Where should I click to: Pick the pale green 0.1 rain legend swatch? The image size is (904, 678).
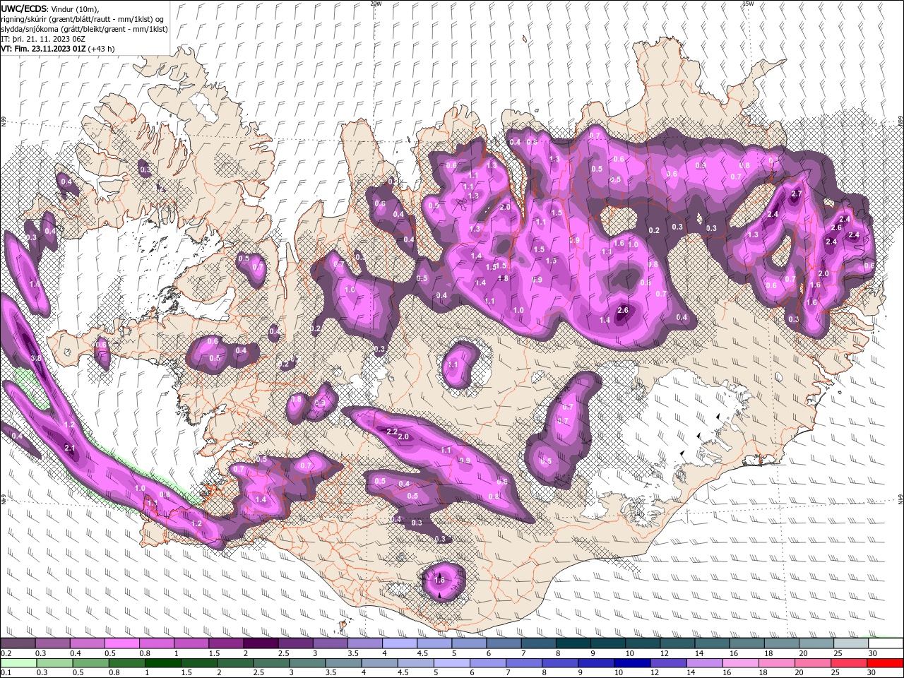[18, 662]
